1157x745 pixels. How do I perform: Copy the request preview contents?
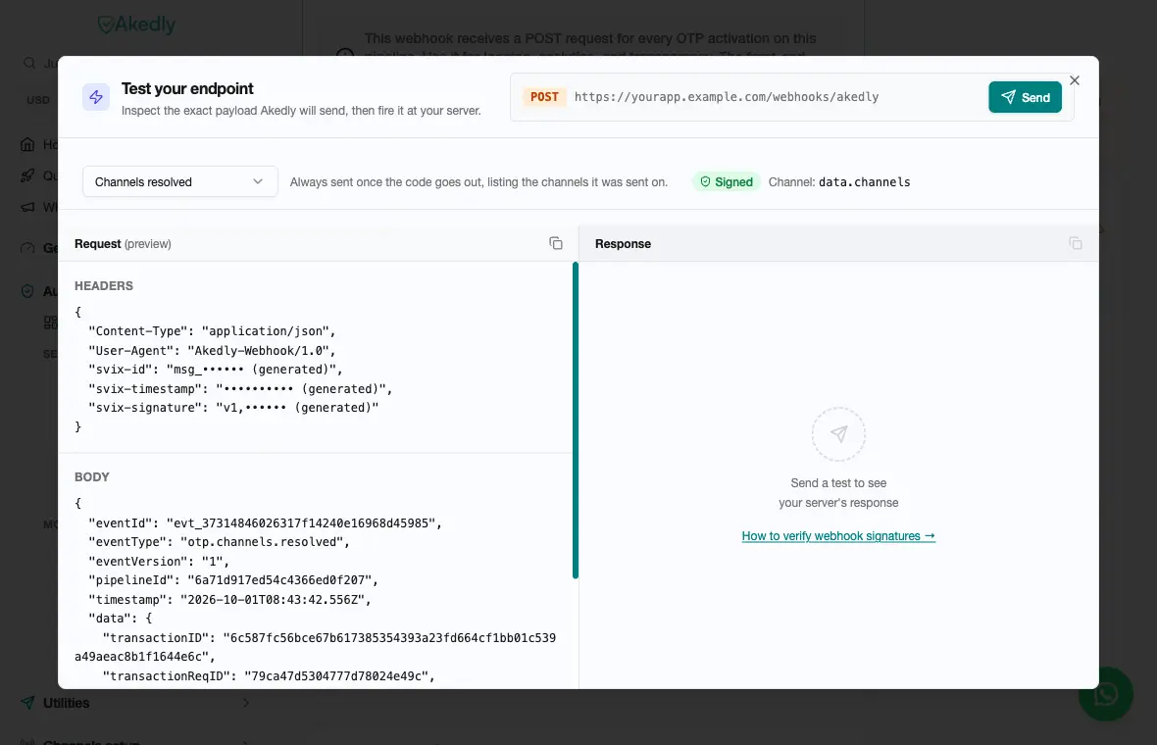pyautogui.click(x=556, y=243)
